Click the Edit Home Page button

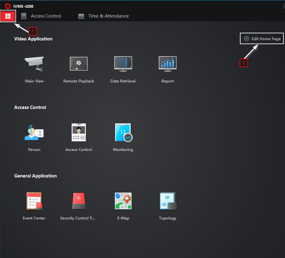point(262,39)
